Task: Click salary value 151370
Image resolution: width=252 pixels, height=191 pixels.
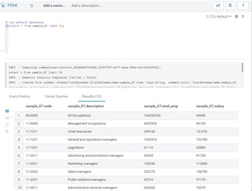Action: (201, 132)
